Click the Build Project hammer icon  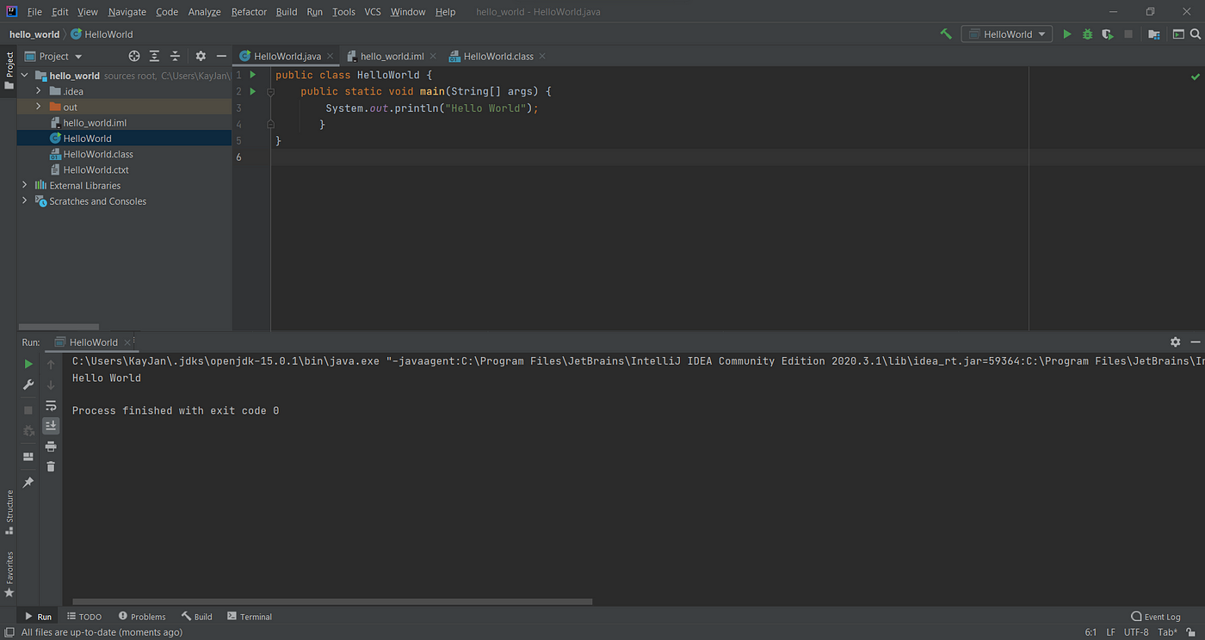click(946, 34)
